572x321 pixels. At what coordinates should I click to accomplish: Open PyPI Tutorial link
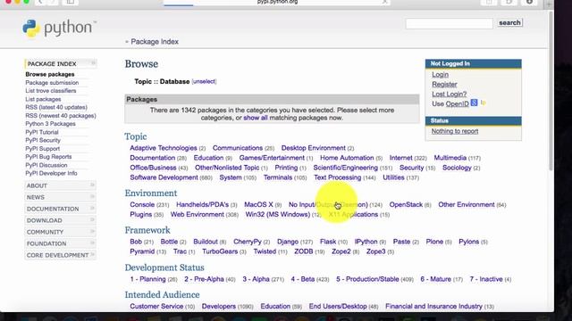tap(42, 132)
